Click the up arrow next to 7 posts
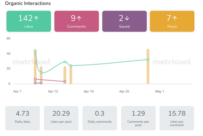 [x=175, y=19]
